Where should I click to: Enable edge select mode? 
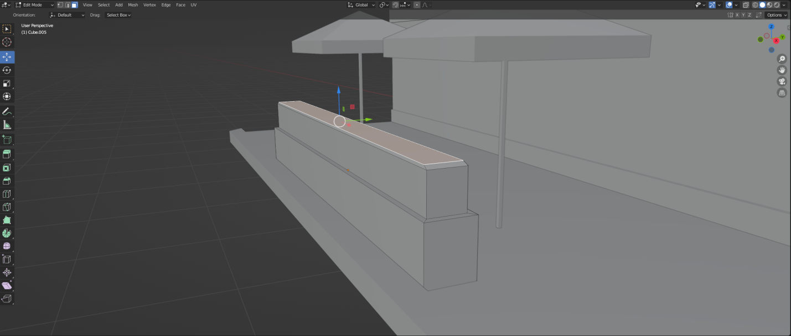pos(68,5)
